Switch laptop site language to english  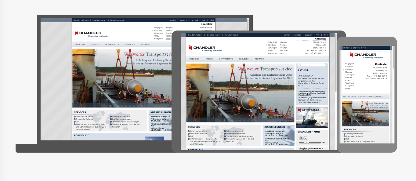tap(173, 20)
